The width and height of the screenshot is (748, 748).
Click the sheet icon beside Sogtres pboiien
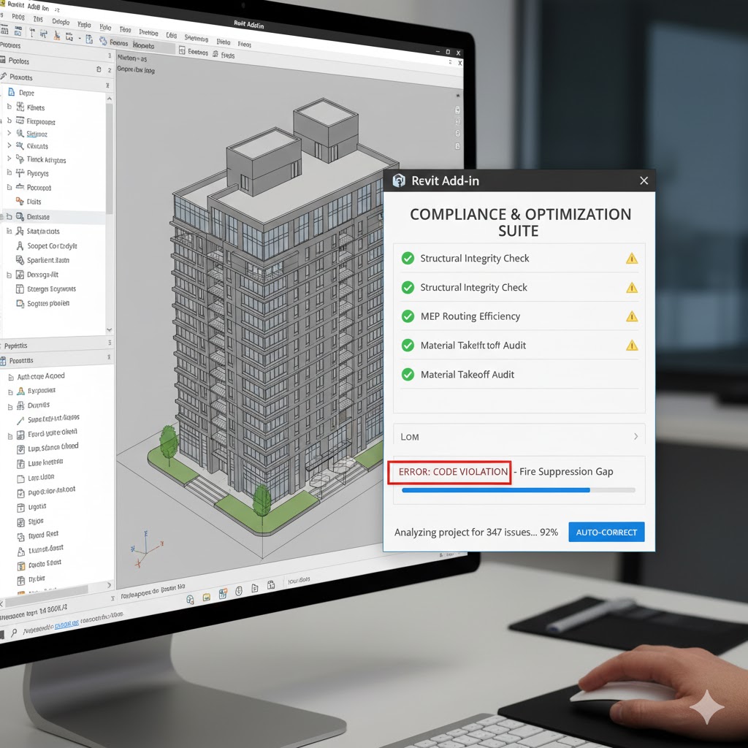[x=20, y=303]
